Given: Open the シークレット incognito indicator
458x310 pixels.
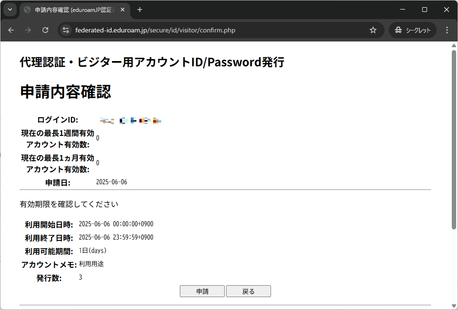Looking at the screenshot, I should (413, 30).
